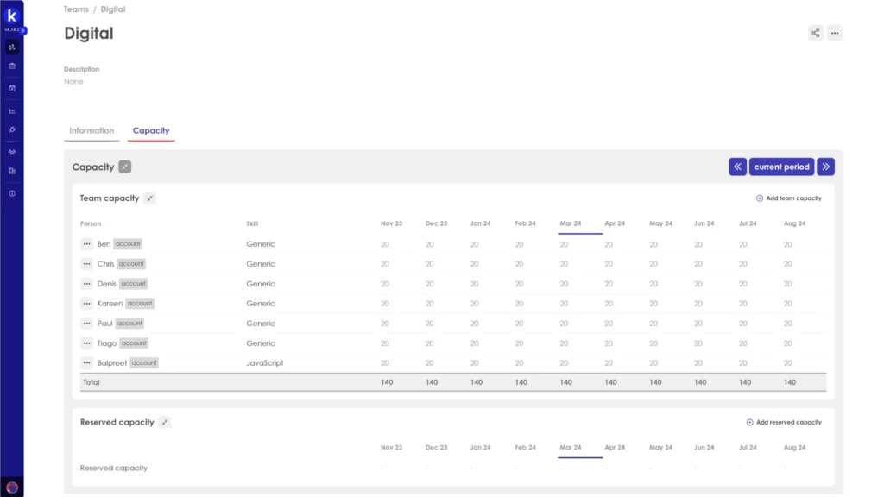Click the name Kareen in the table
This screenshot has height=497, width=884.
110,303
